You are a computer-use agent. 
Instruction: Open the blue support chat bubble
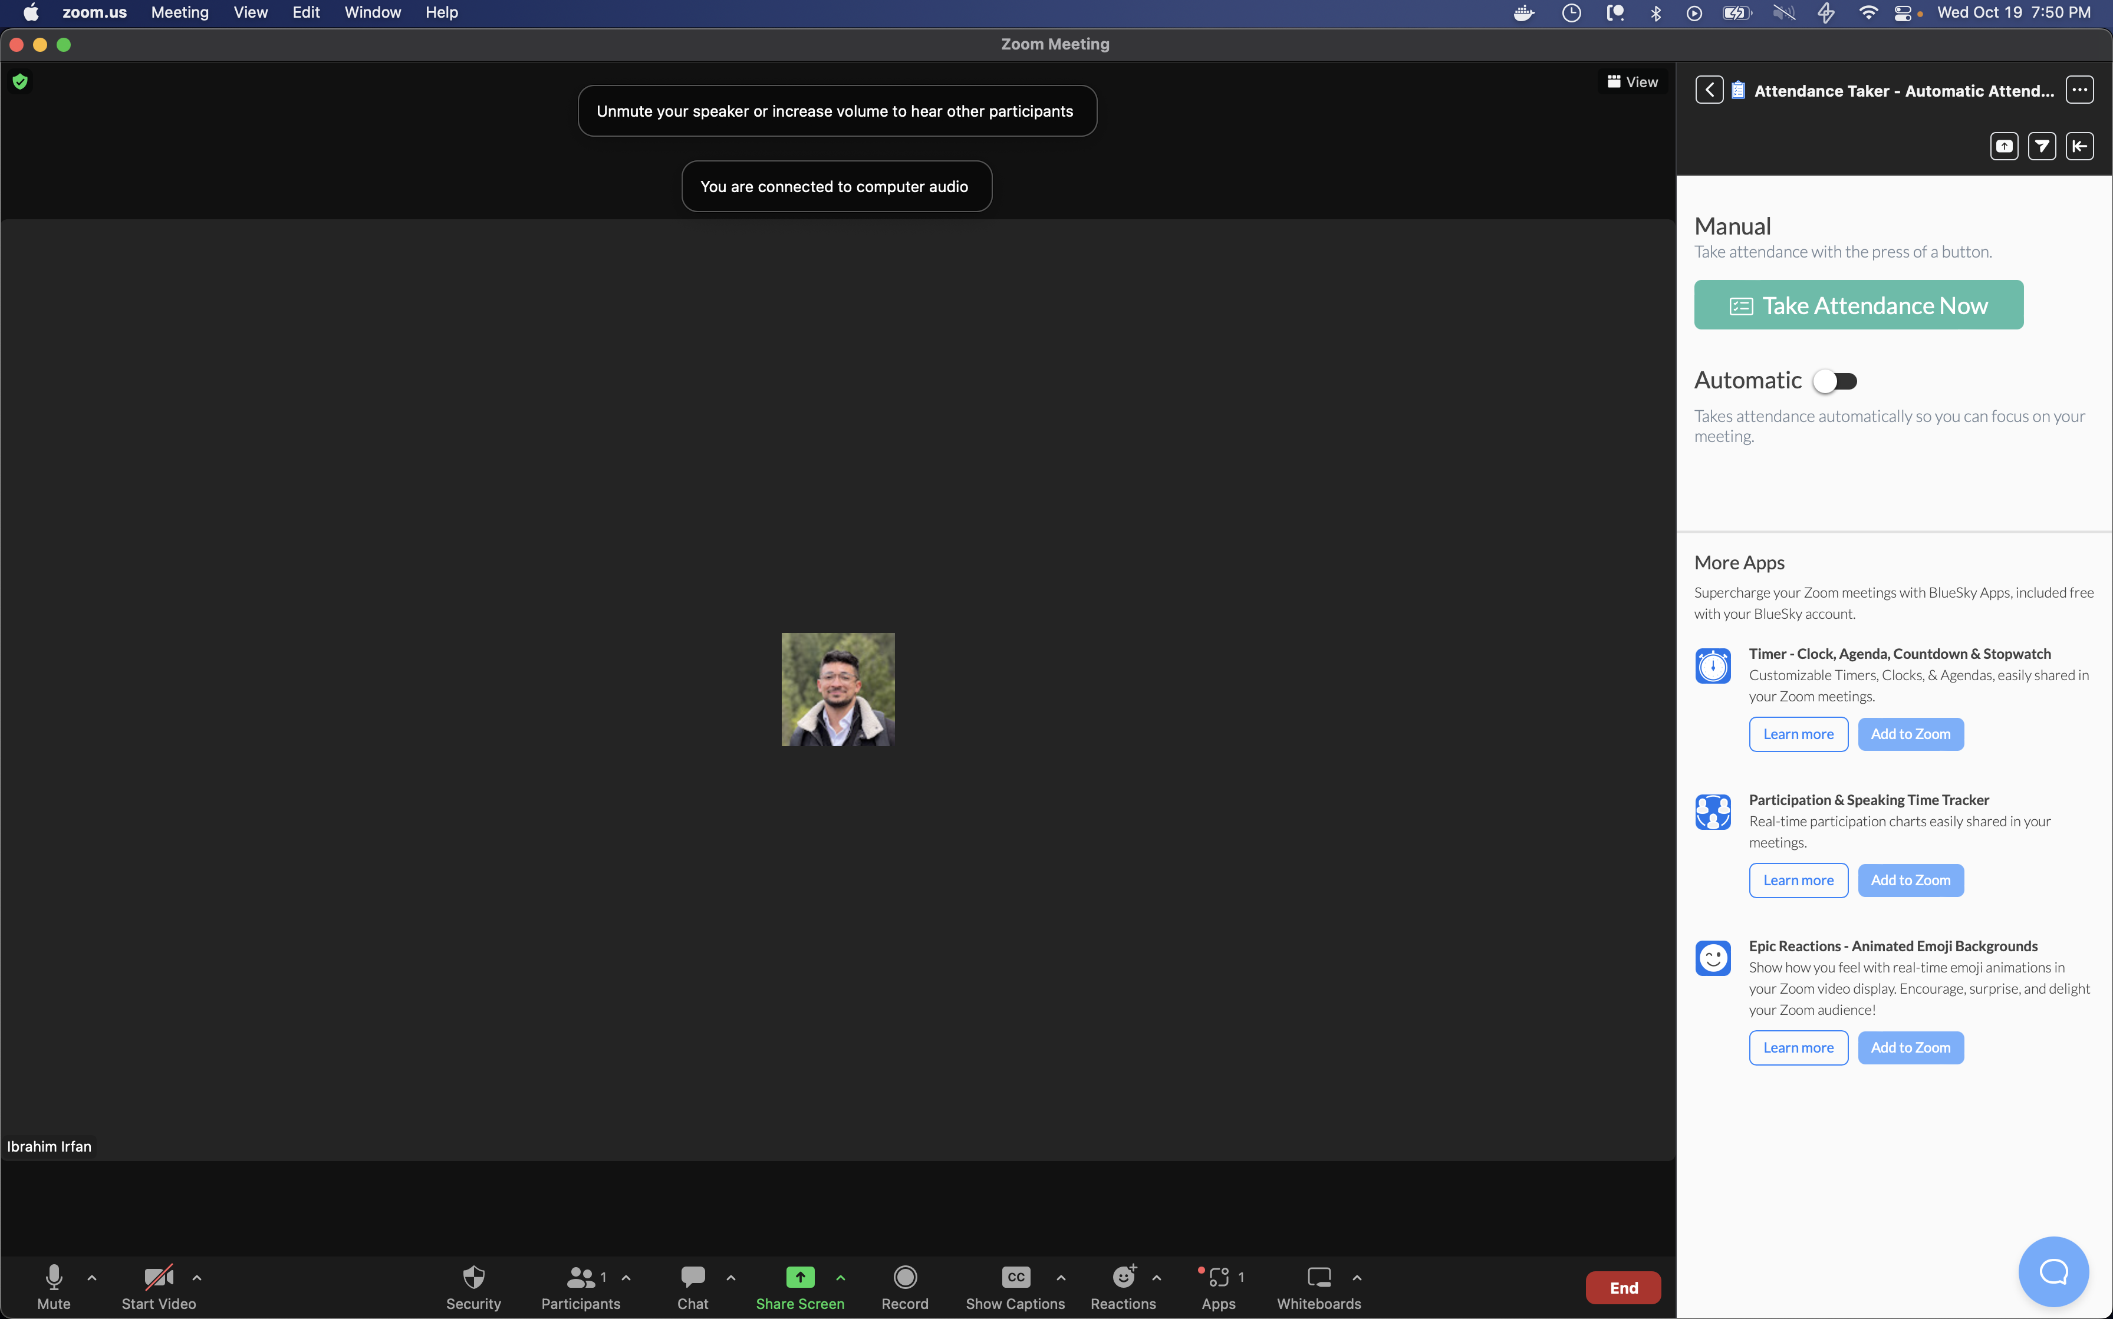tap(2053, 1271)
